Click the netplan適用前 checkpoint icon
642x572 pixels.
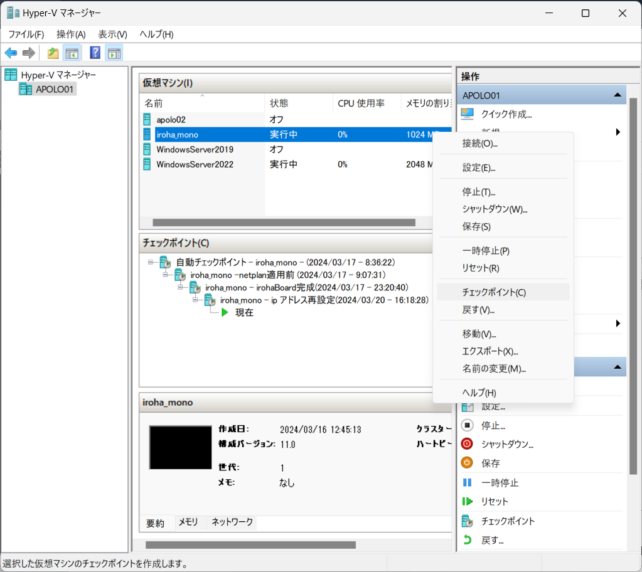(x=180, y=275)
